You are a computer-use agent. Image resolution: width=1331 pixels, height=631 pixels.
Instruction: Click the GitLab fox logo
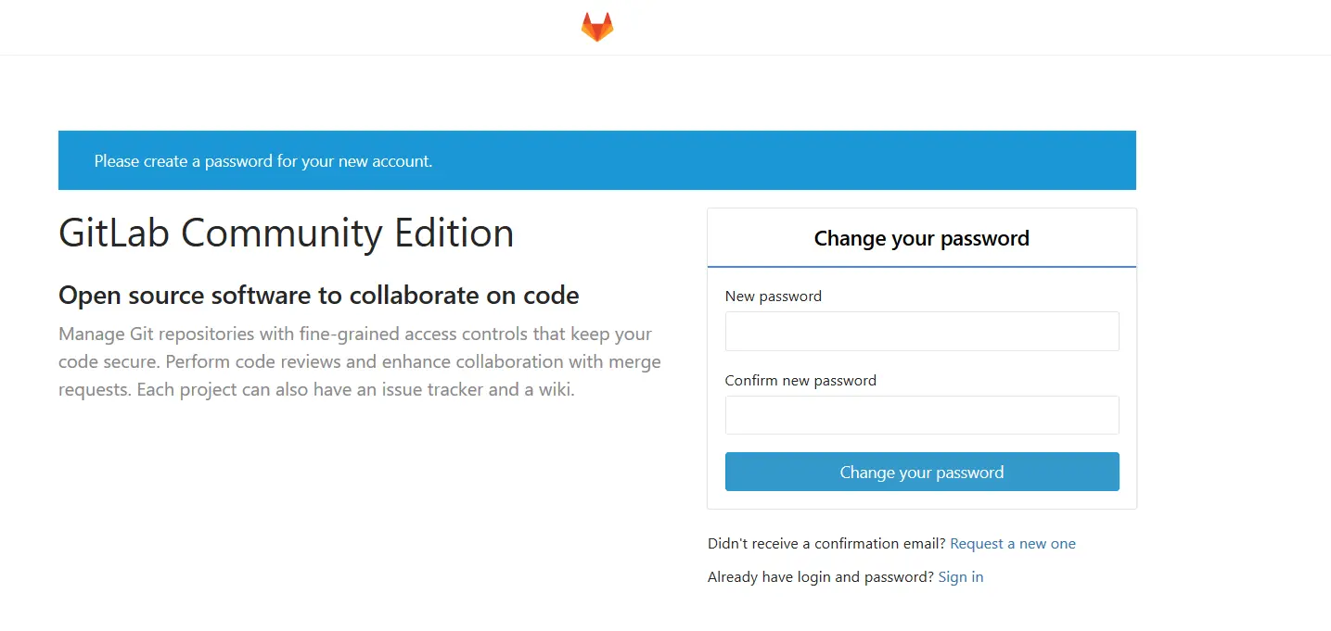click(597, 27)
